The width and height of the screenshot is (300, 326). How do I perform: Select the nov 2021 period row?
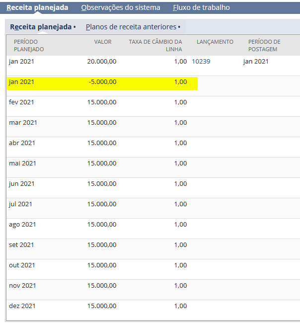[153, 290]
